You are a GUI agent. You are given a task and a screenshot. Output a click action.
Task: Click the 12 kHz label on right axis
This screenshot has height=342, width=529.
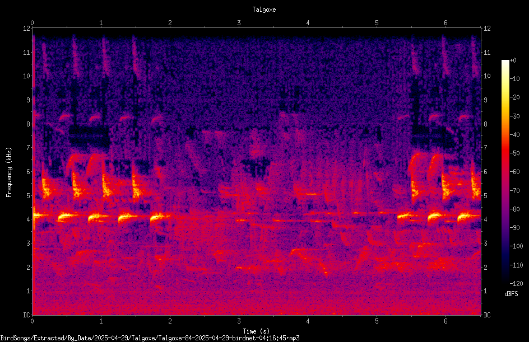[487, 29]
